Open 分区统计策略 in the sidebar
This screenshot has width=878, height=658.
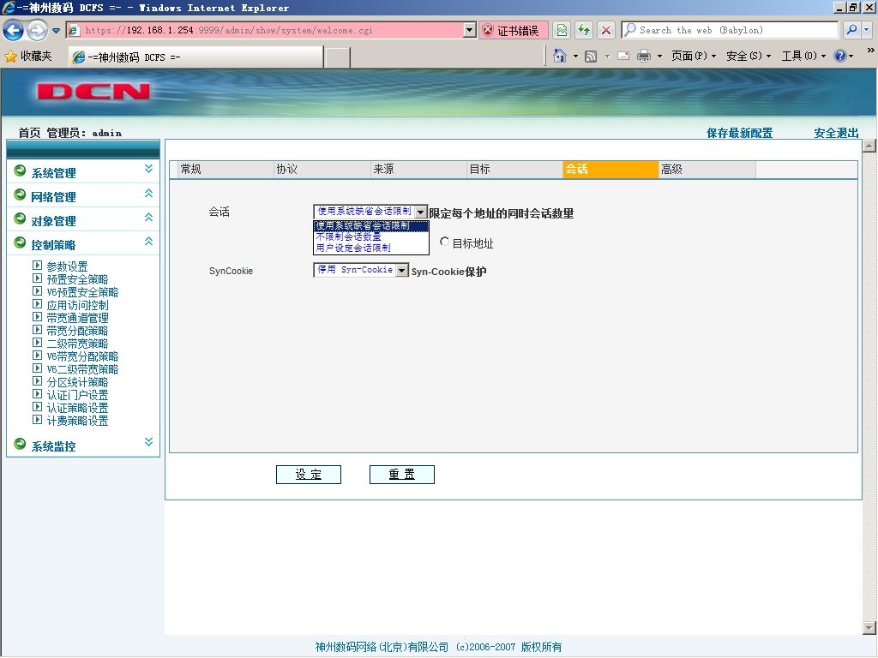click(x=77, y=382)
